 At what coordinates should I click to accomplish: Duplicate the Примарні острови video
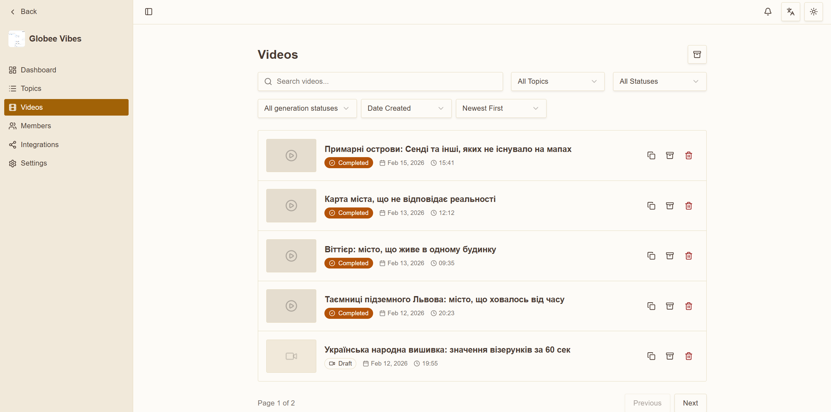[651, 156]
